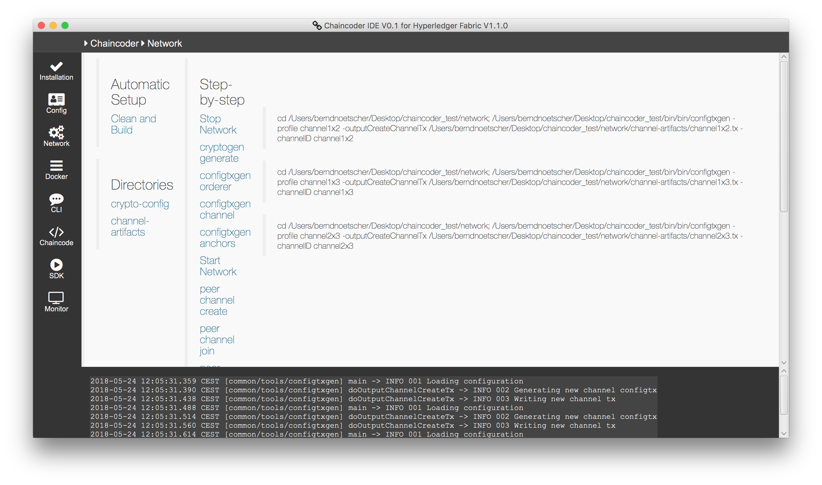Open the CLI speech bubble icon
Viewport: 822px width, 485px height.
[56, 199]
